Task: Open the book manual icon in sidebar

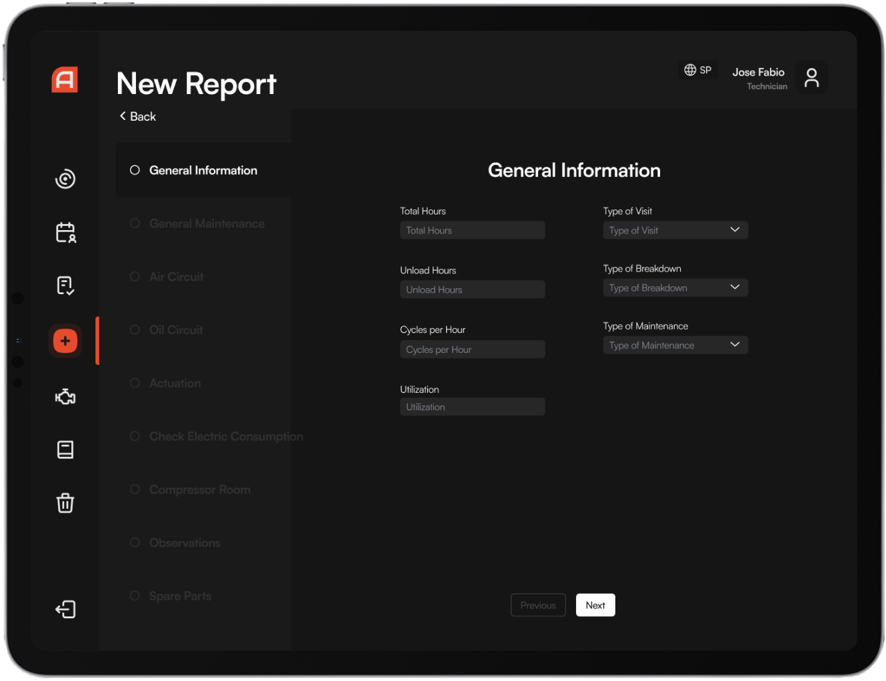Action: tap(65, 450)
